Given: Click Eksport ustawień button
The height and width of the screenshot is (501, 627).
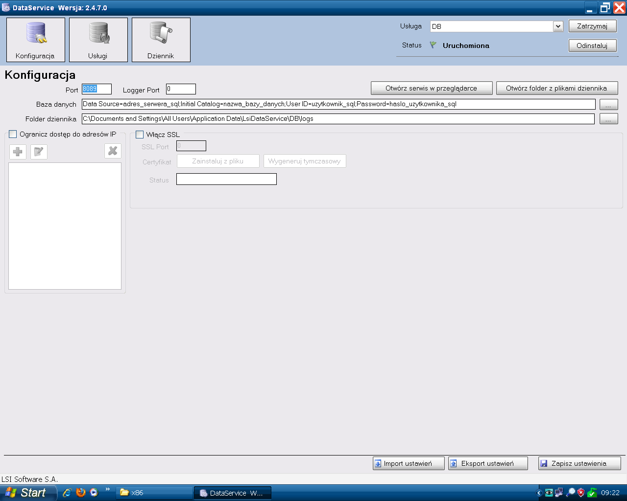Looking at the screenshot, I should [488, 463].
